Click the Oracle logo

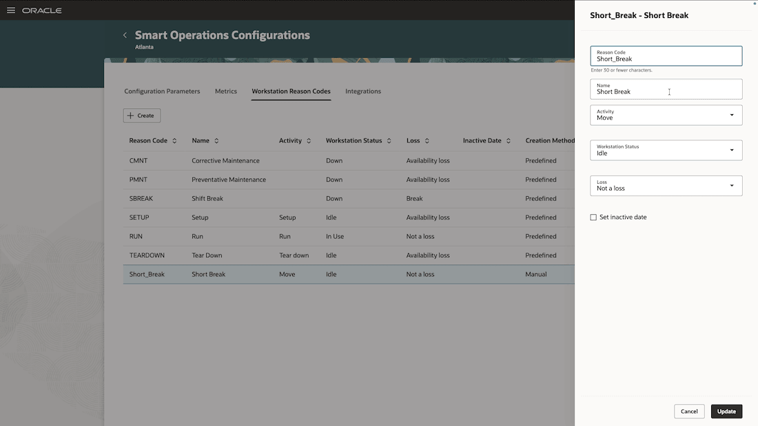43,10
